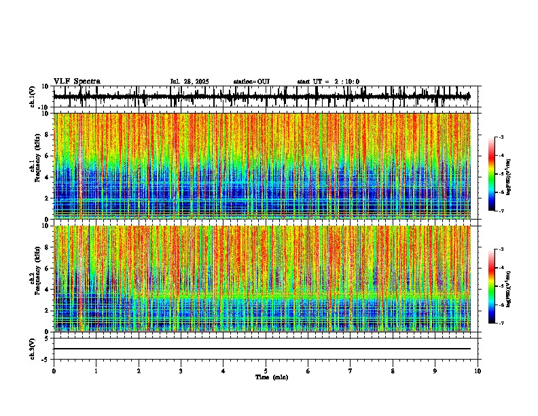The height and width of the screenshot is (416, 538).
Task: Click time axis tick label "8"
Action: click(393, 371)
